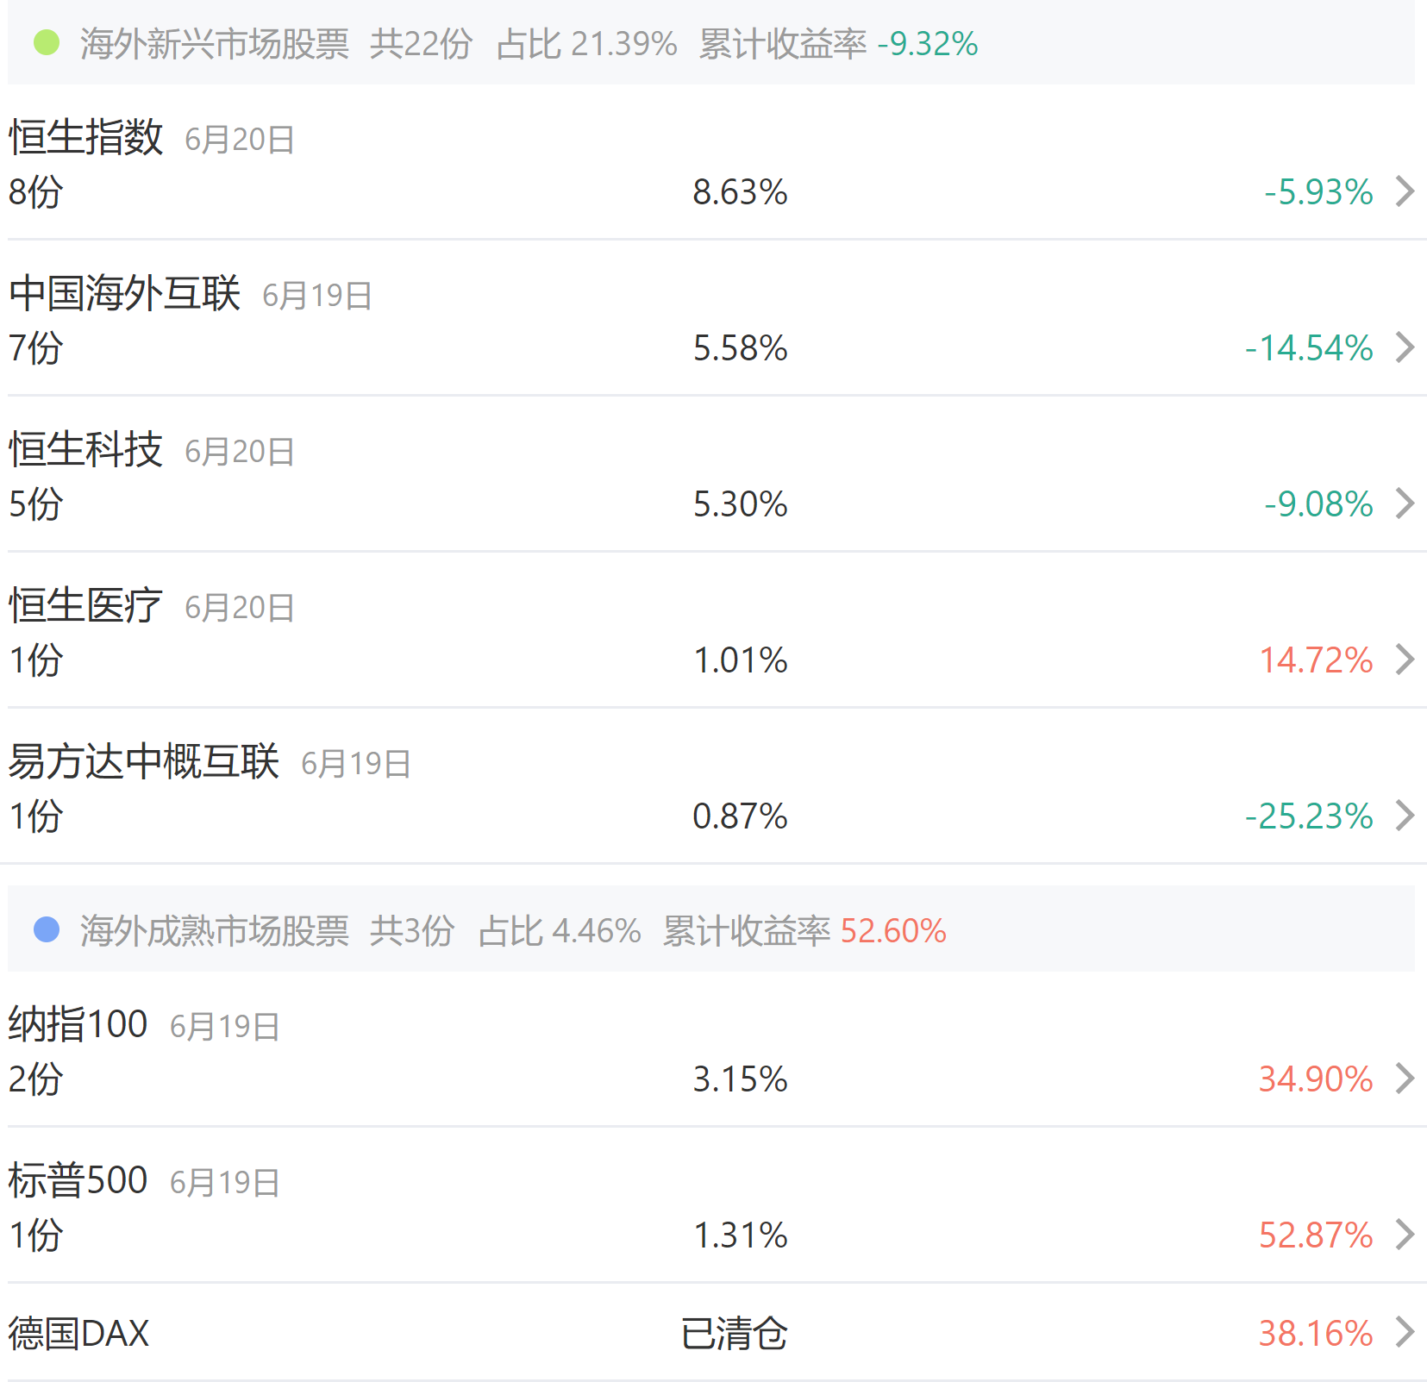Open the 易方达中概互联 fund name
The image size is (1427, 1382).
[x=143, y=761]
